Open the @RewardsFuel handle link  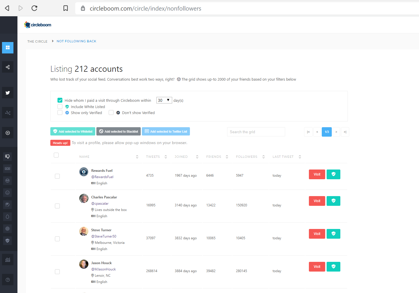pyautogui.click(x=102, y=177)
